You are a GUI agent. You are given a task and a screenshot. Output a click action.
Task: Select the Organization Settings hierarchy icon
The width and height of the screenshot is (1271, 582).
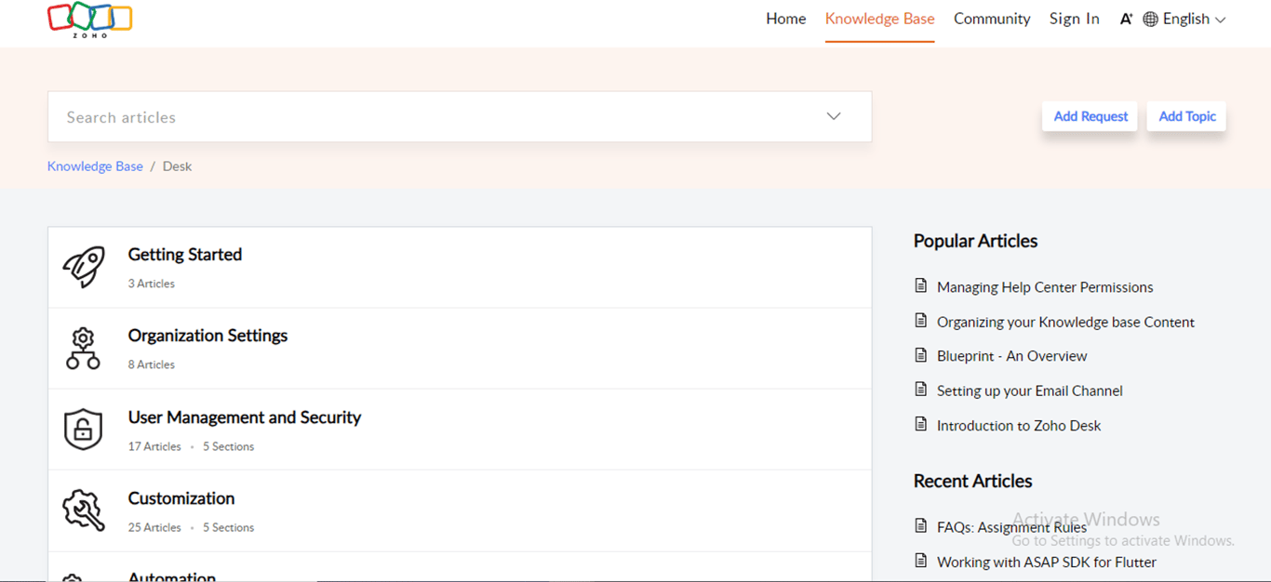83,348
